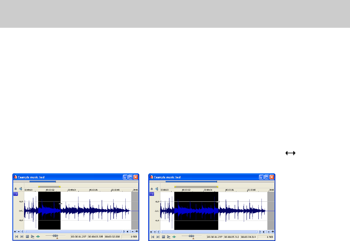Click the loop region start marker in left window

pos(39,187)
